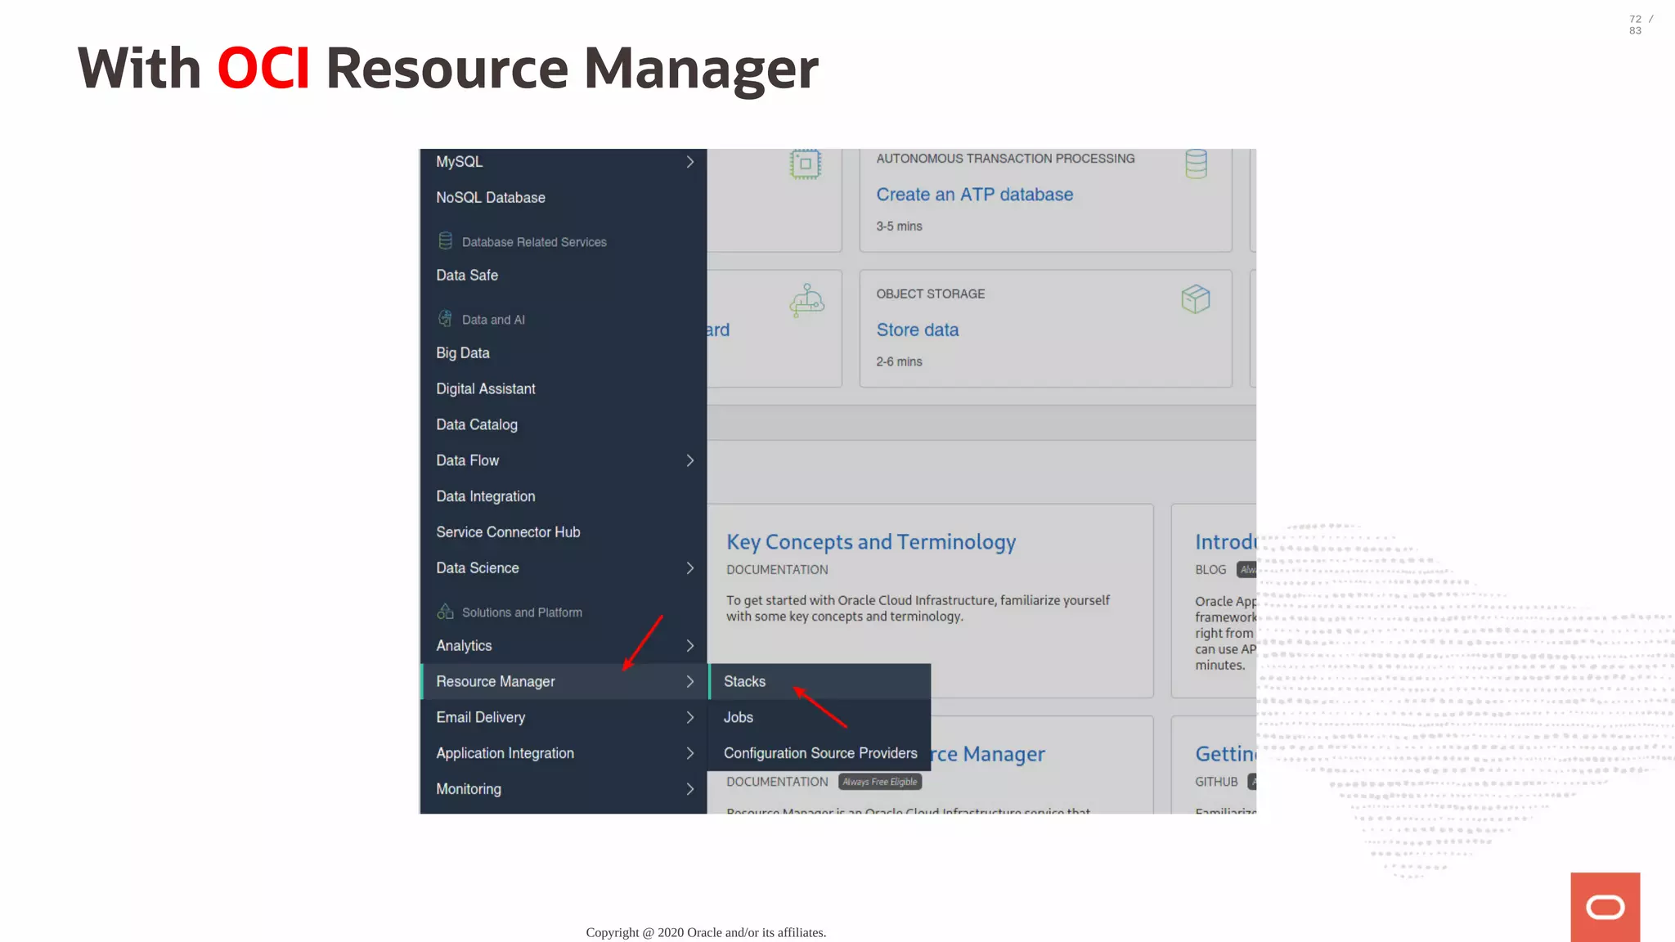Open Key Concepts and Terminology article
The image size is (1675, 942).
click(870, 542)
